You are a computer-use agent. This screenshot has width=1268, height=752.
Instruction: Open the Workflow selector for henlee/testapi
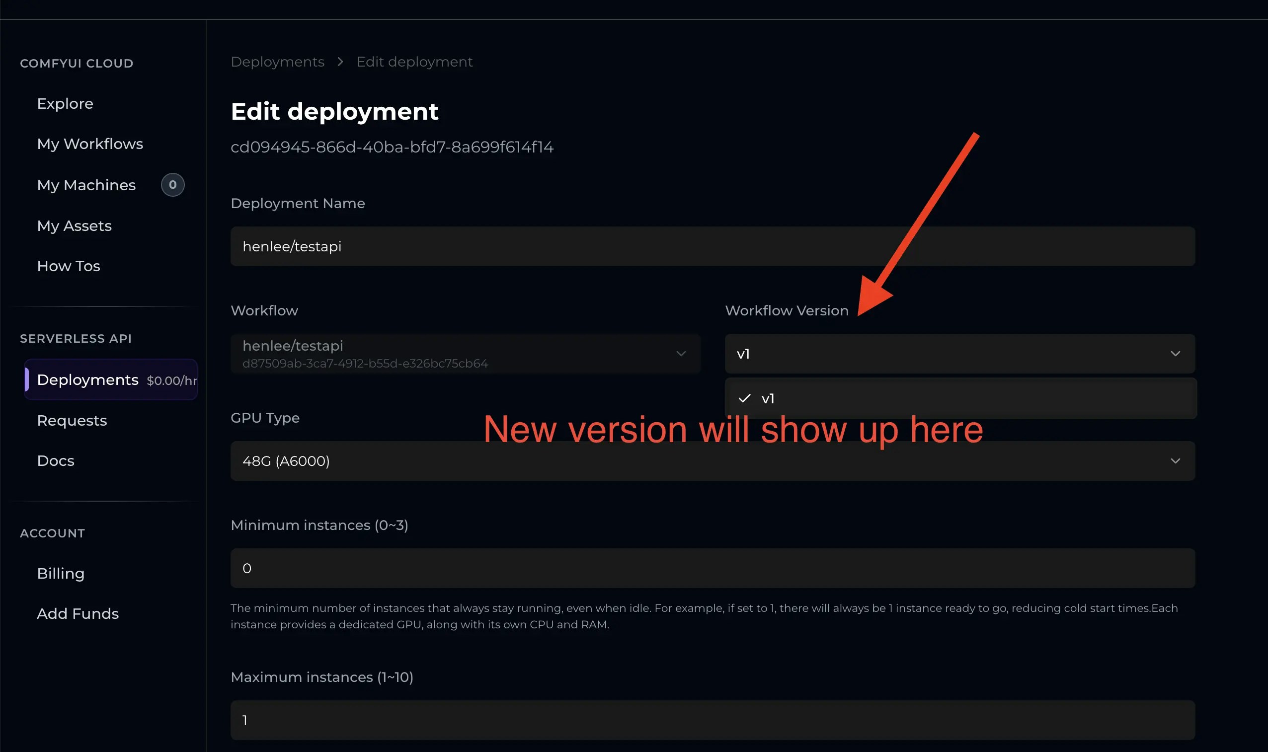[465, 354]
